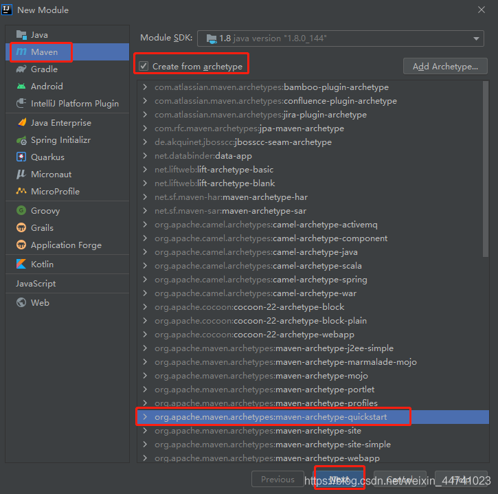Image resolution: width=498 pixels, height=494 pixels.
Task: Select JavaScript module type
Action: pyautogui.click(x=67, y=283)
